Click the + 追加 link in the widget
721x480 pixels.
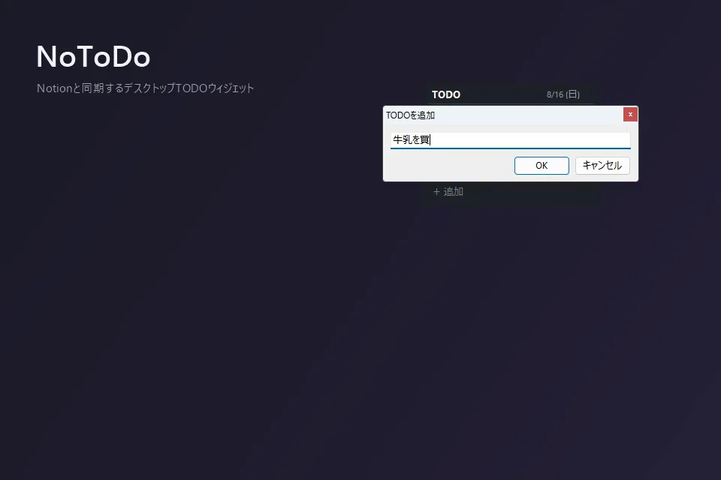coord(448,191)
